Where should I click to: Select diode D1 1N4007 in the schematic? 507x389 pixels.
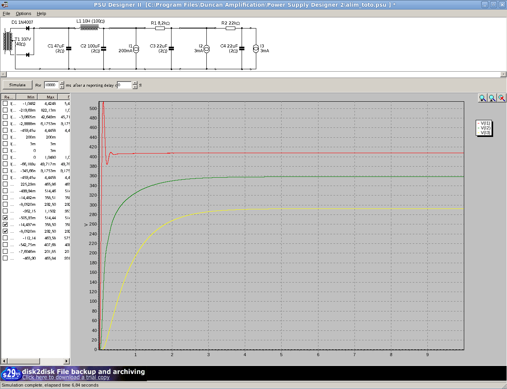[x=28, y=28]
